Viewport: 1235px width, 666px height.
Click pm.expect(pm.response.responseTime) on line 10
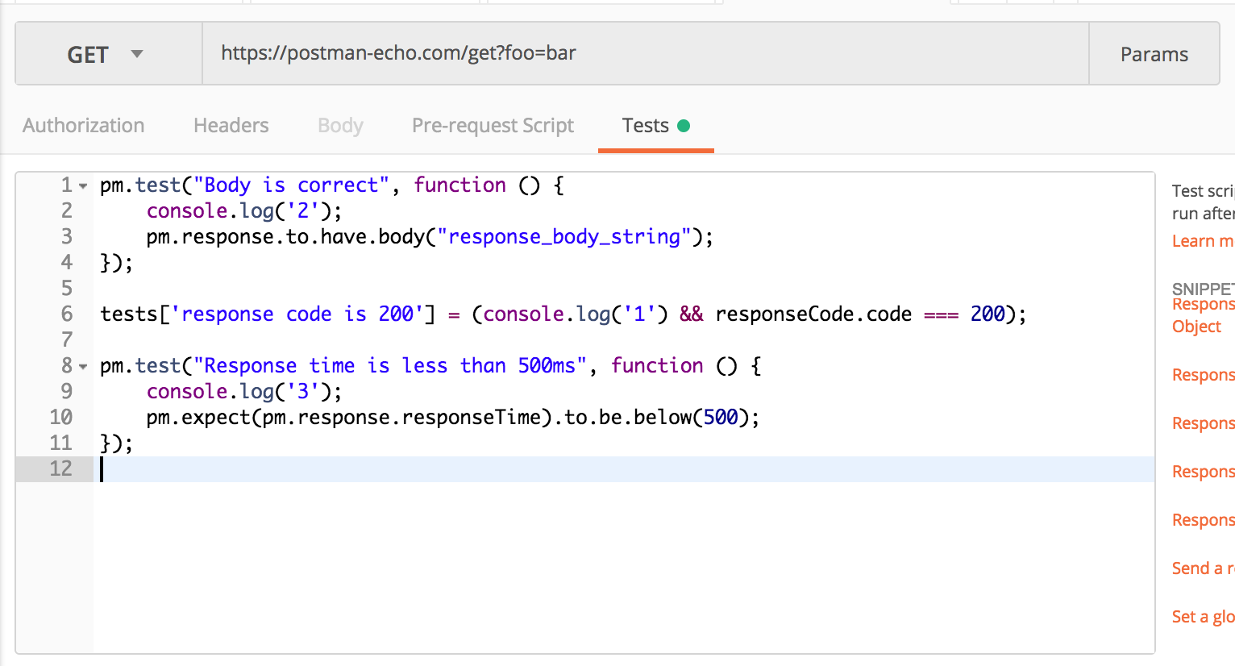(x=350, y=418)
